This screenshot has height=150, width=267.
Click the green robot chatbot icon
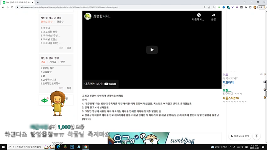coord(45,100)
